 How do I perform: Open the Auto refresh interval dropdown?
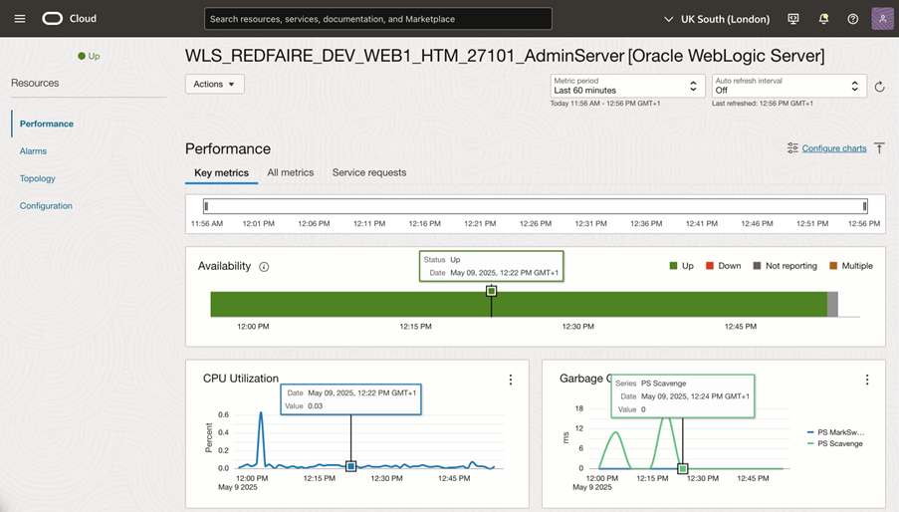[x=787, y=86]
